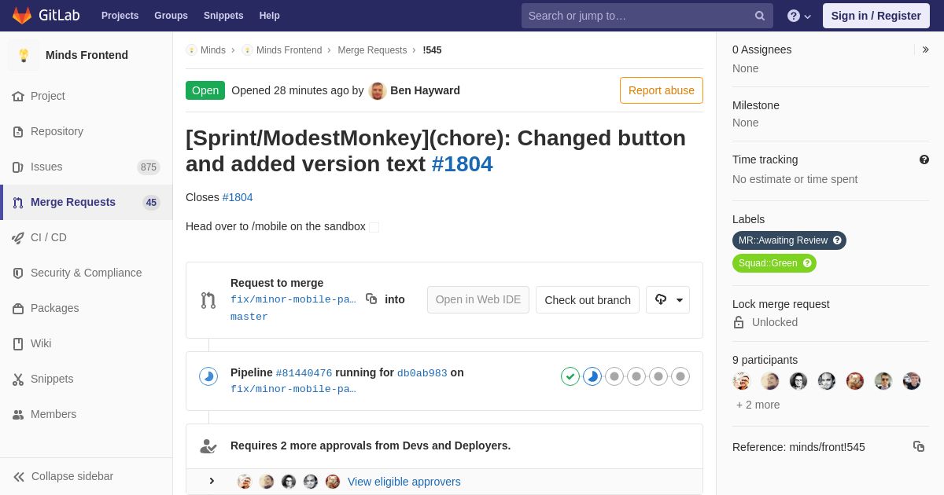Open the Help top menu item
The width and height of the screenshot is (944, 495).
(x=269, y=16)
